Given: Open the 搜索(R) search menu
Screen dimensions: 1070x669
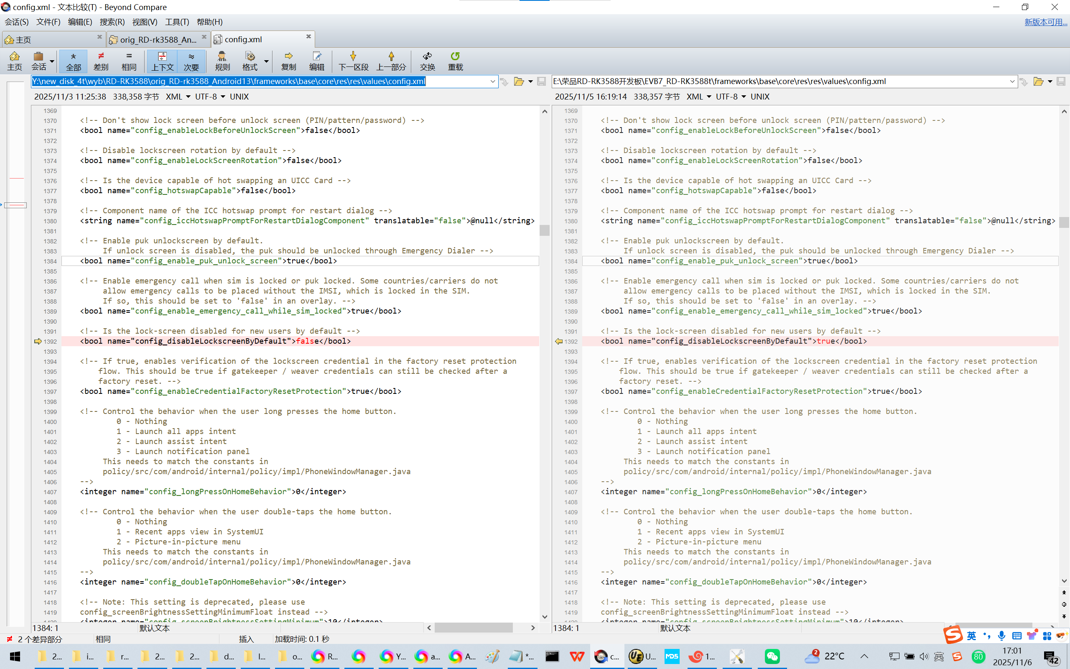Looking at the screenshot, I should click(112, 22).
